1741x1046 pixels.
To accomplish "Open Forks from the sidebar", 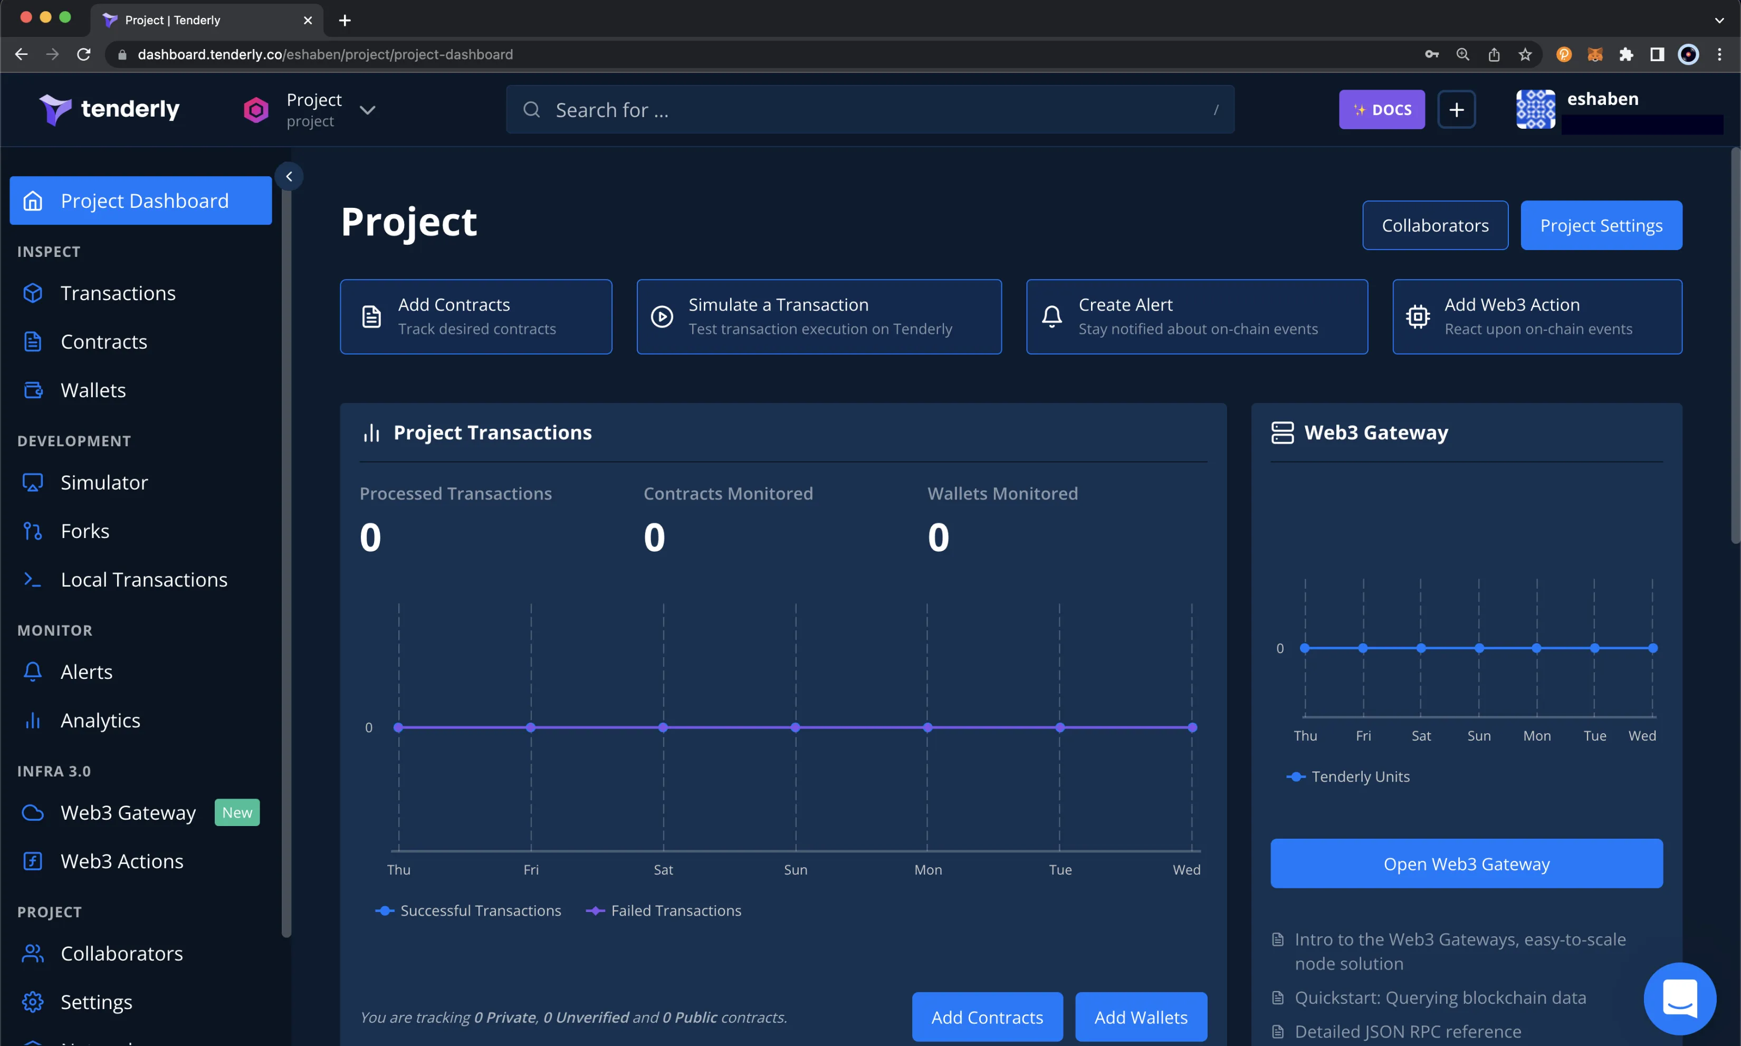I will (84, 531).
